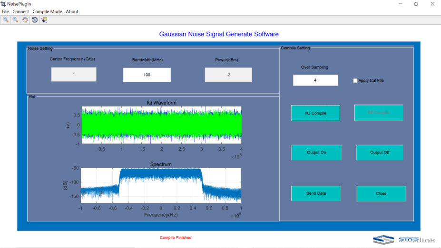Open the About menu
Image resolution: width=441 pixels, height=248 pixels.
72,11
